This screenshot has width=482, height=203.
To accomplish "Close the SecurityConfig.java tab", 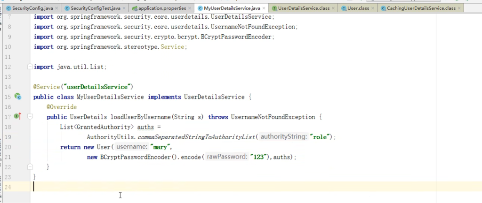I will pos(56,8).
